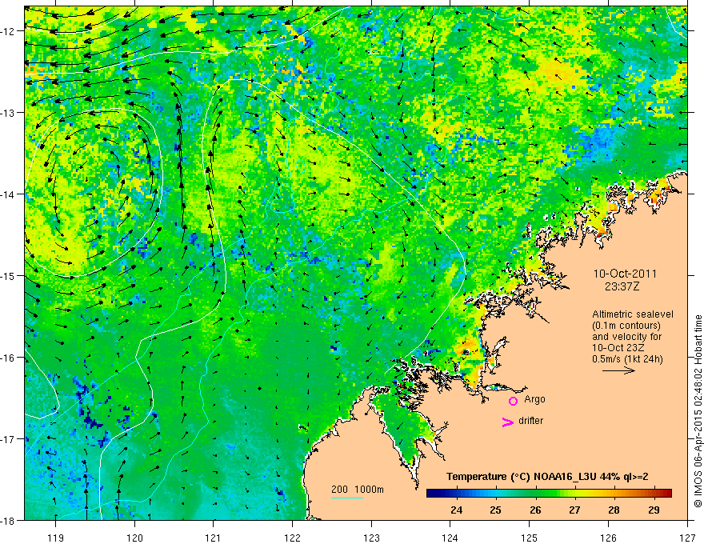Viewport: 704px width, 544px height.
Task: Click longitude label 126 on bottom axis
Action: coord(608,538)
